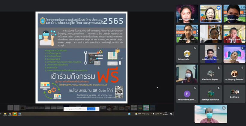Click muted mic icon on Thanabhorn's tile
246x126 pixels.
195,28
